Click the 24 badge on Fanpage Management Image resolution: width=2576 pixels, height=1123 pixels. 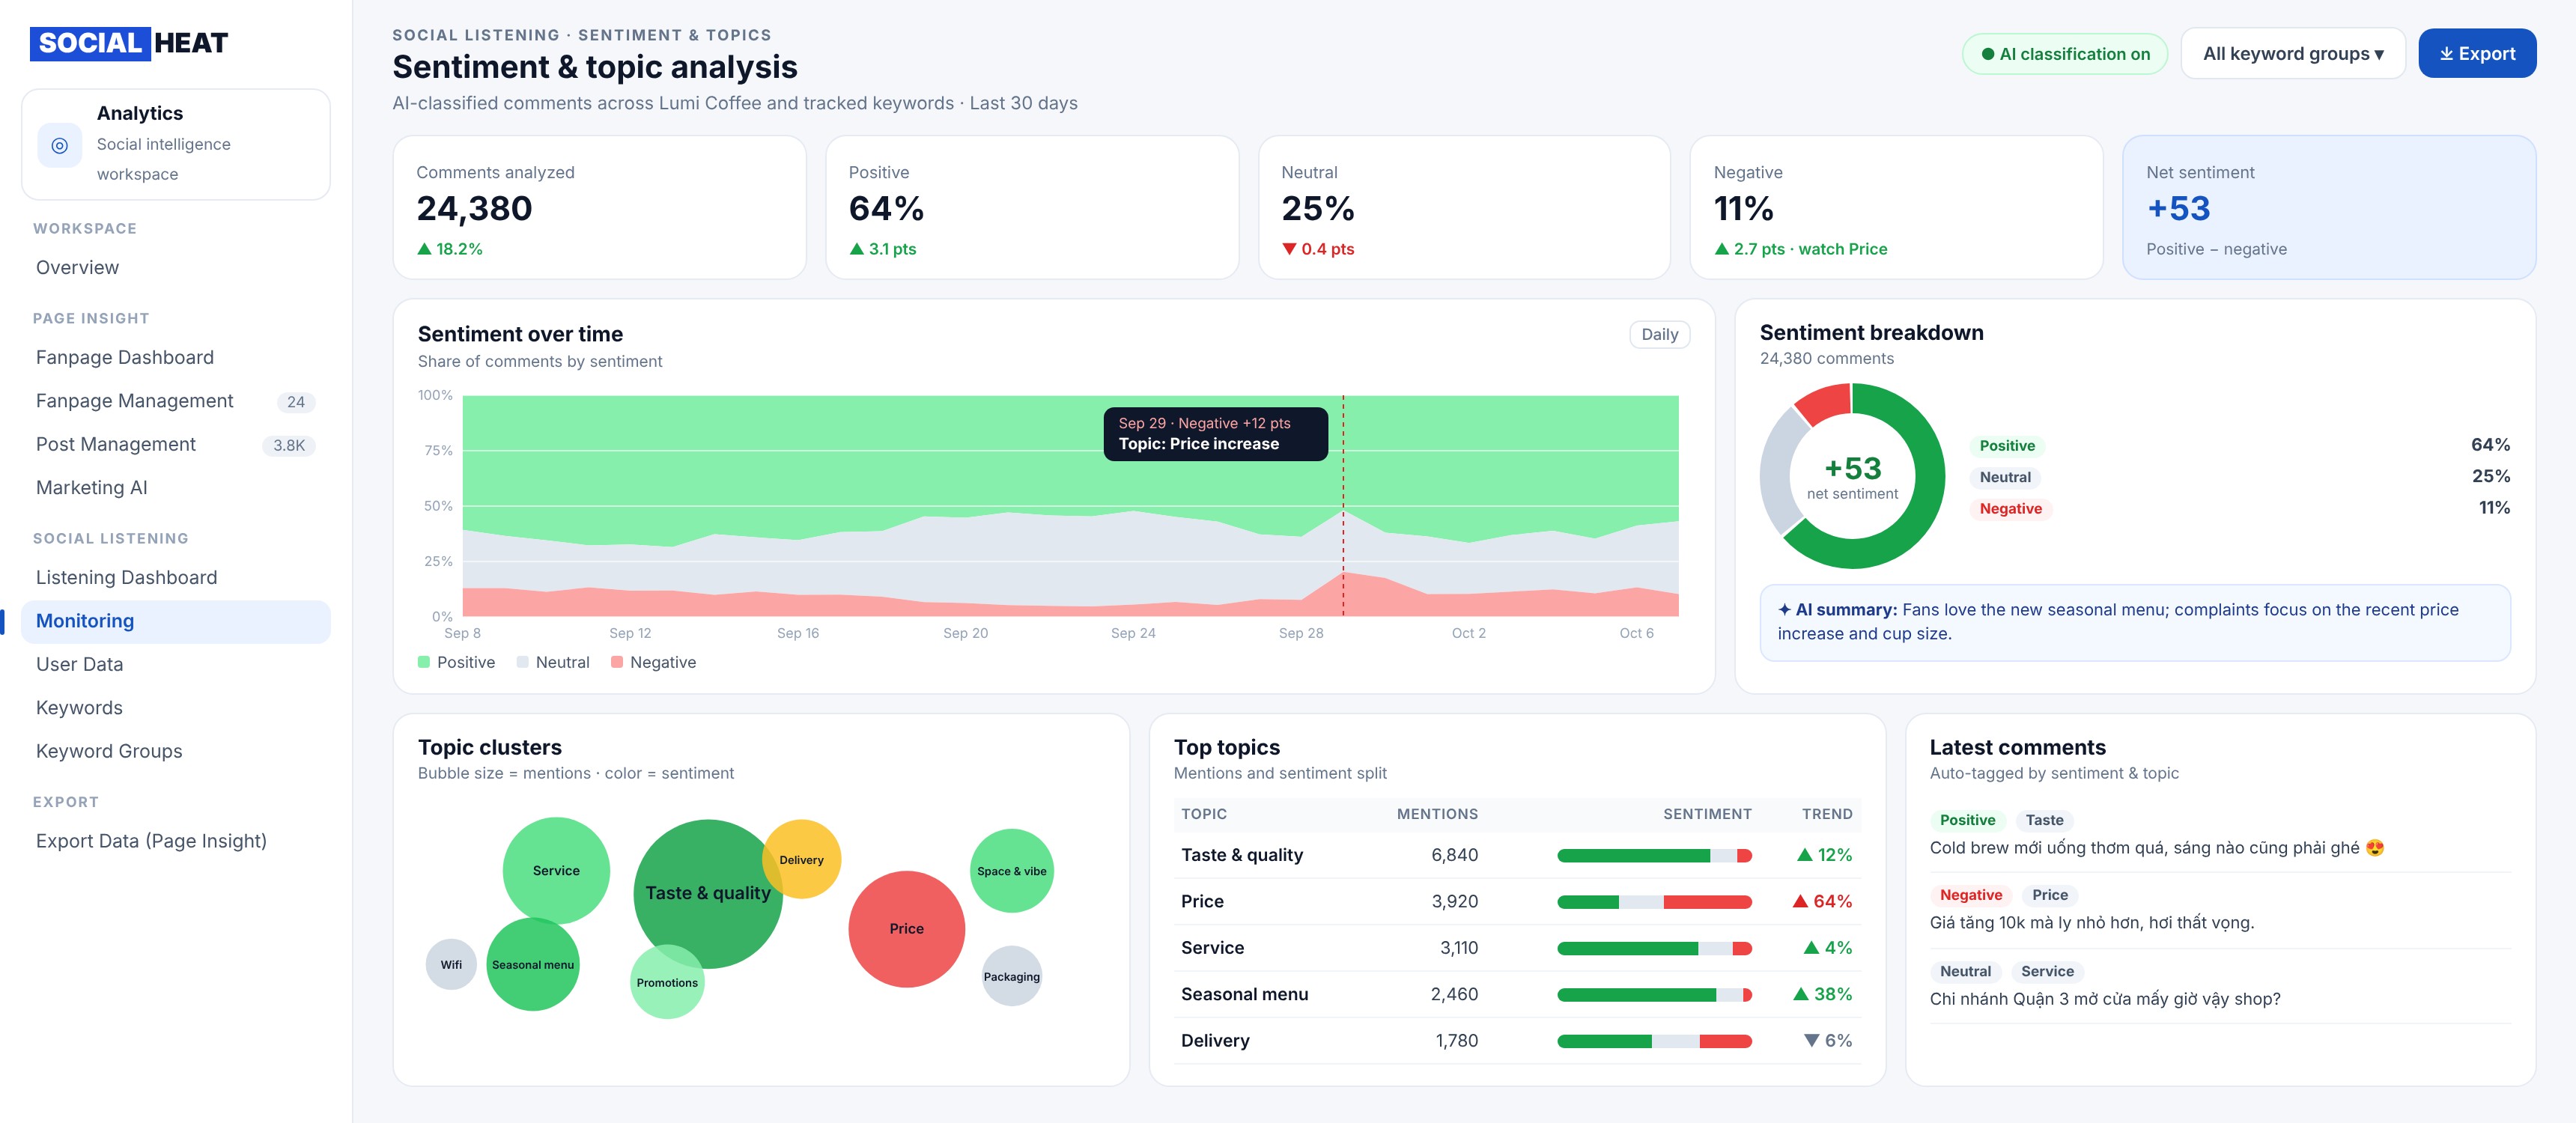pyautogui.click(x=296, y=402)
